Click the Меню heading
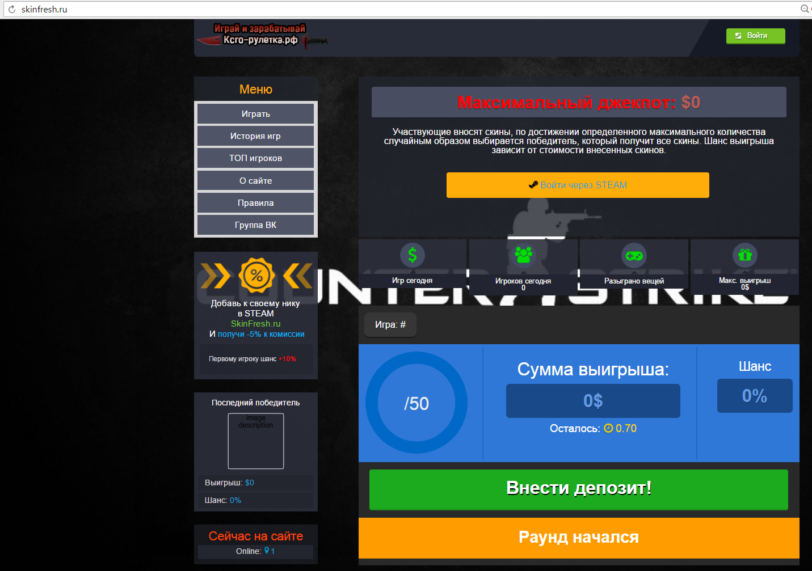The width and height of the screenshot is (812, 571). (x=256, y=89)
